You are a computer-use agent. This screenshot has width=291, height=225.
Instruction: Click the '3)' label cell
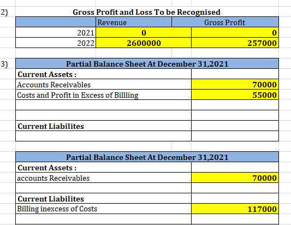[8, 64]
